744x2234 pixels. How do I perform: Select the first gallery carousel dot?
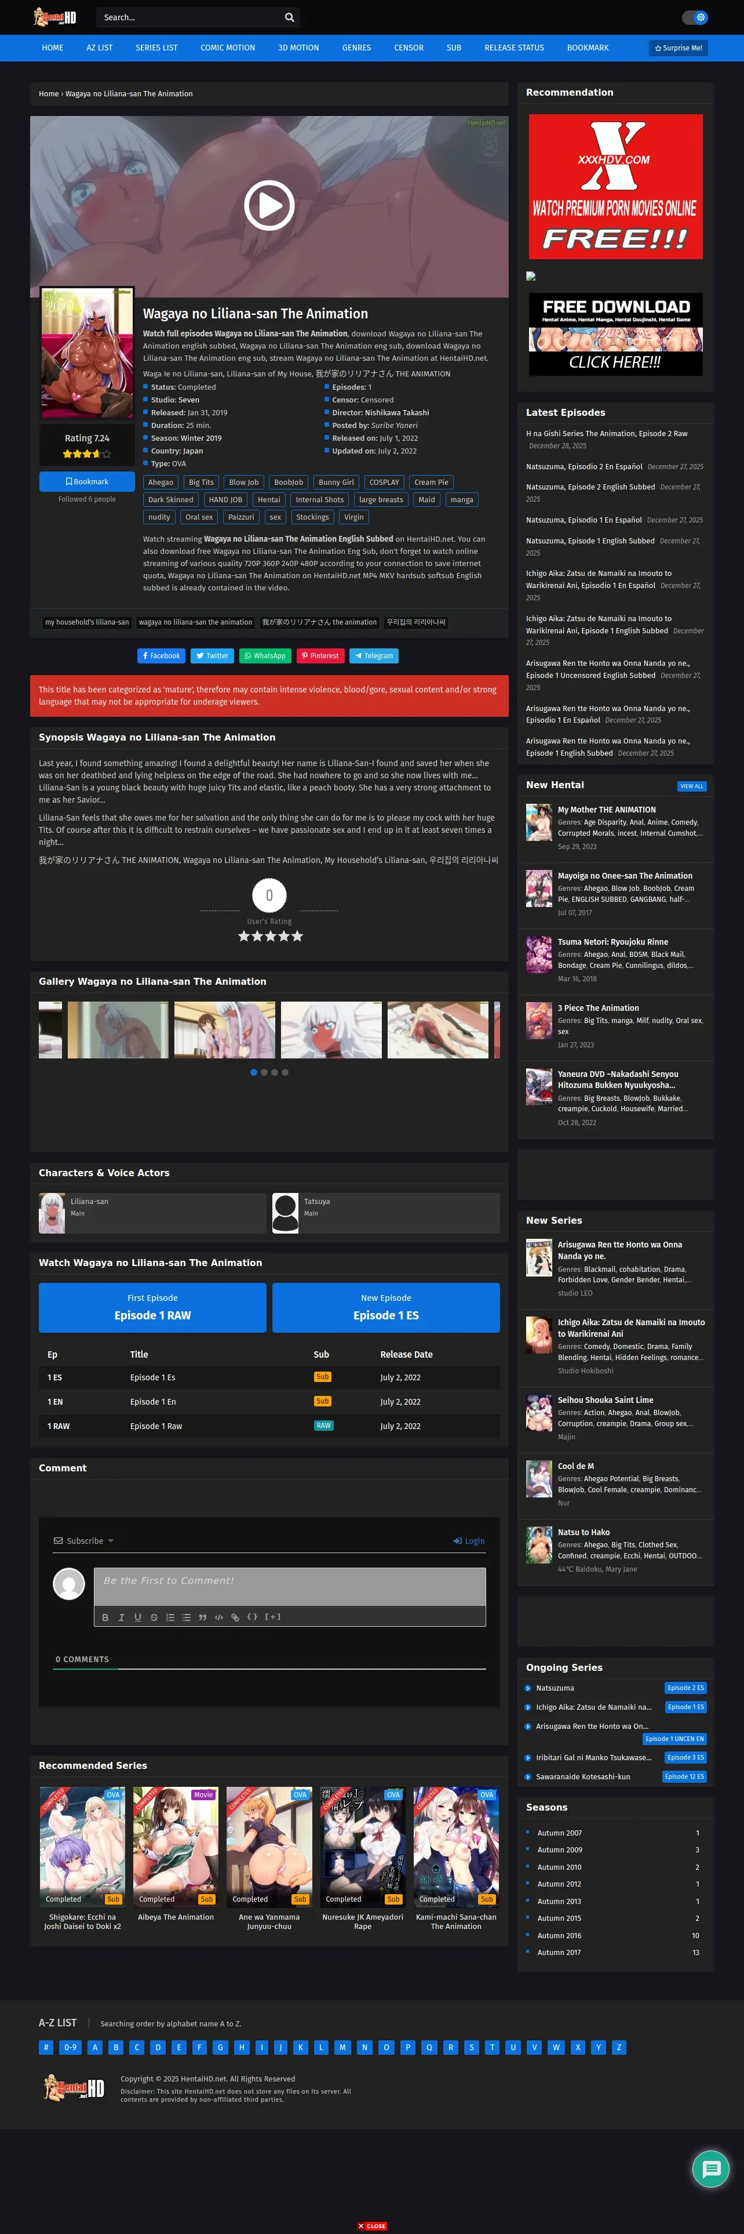pyautogui.click(x=254, y=1073)
